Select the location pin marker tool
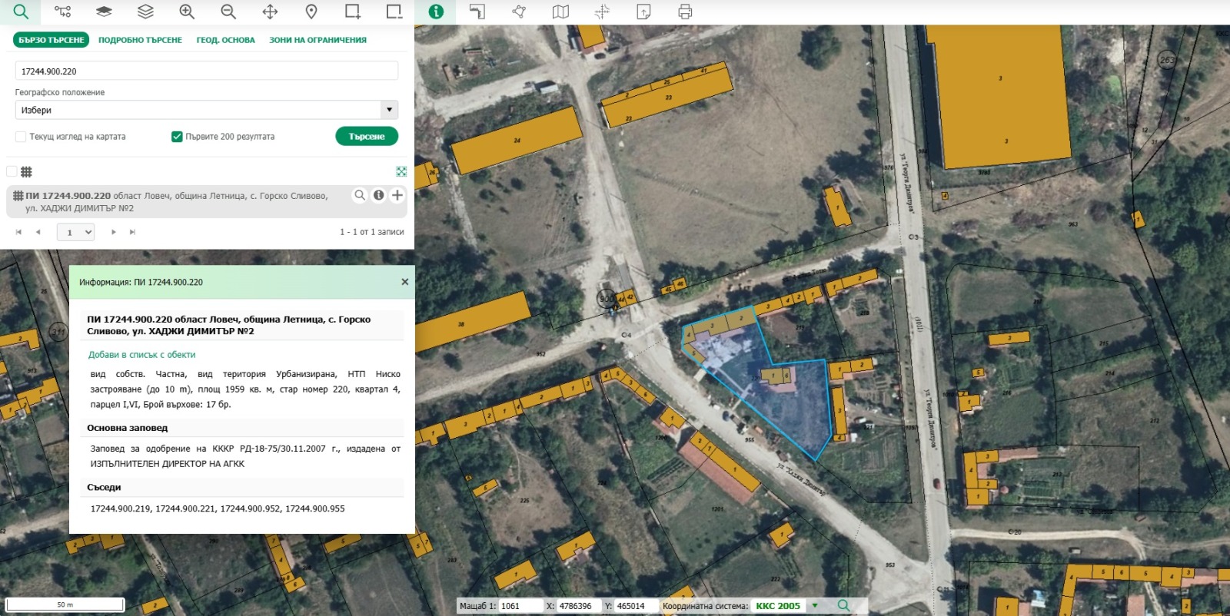 (311, 12)
